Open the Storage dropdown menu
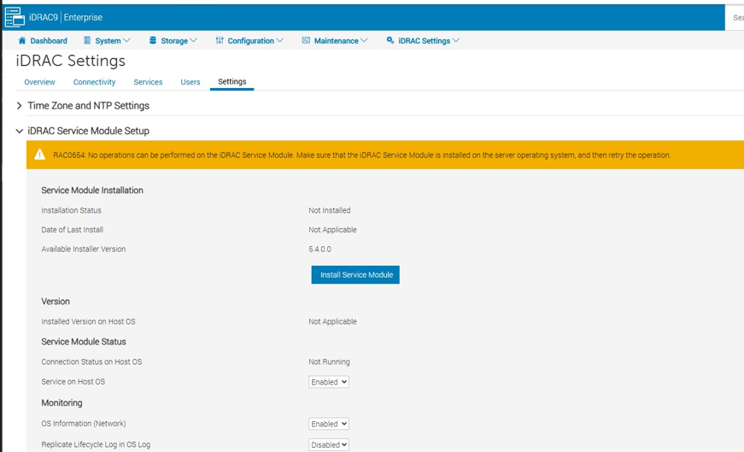Image resolution: width=744 pixels, height=452 pixels. coord(173,41)
